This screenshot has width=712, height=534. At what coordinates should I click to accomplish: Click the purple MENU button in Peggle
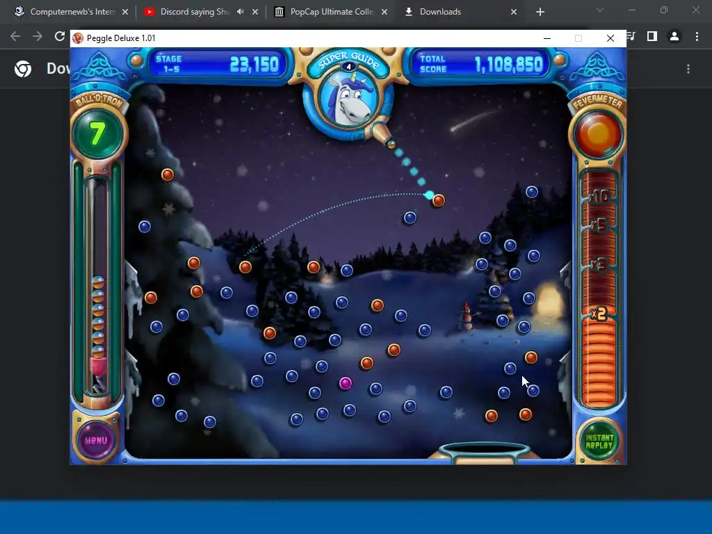tap(96, 440)
